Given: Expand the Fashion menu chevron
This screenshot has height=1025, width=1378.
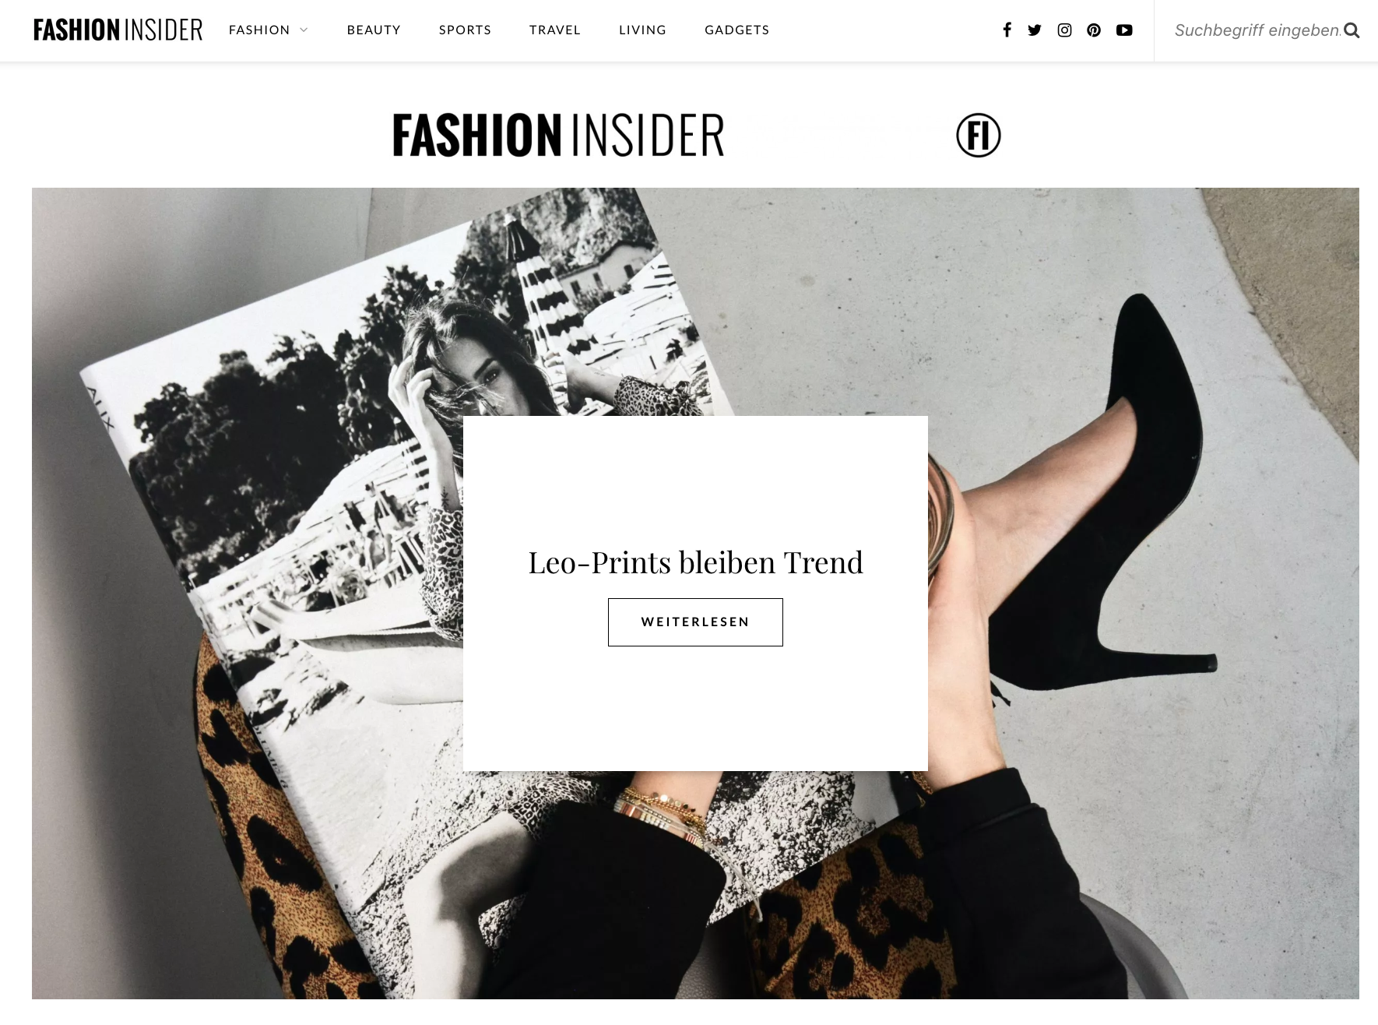Looking at the screenshot, I should (304, 30).
